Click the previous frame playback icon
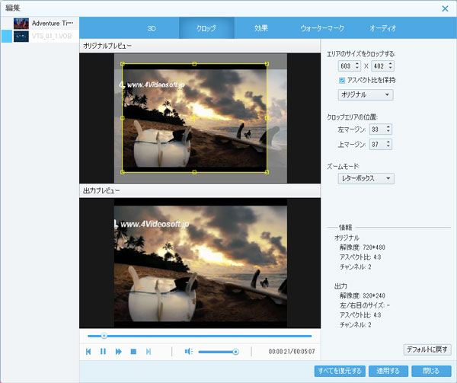The width and height of the screenshot is (457, 383). pyautogui.click(x=88, y=351)
